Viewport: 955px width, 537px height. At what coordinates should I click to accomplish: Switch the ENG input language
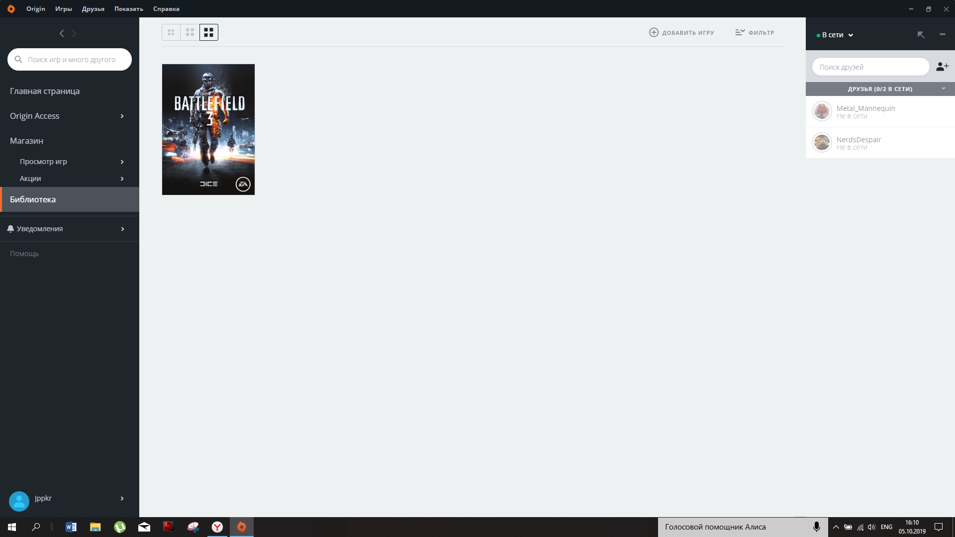pos(886,527)
